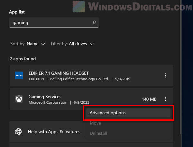Click the 140 MB size value
Viewport: 193px width, 147px height.
[x=149, y=99]
